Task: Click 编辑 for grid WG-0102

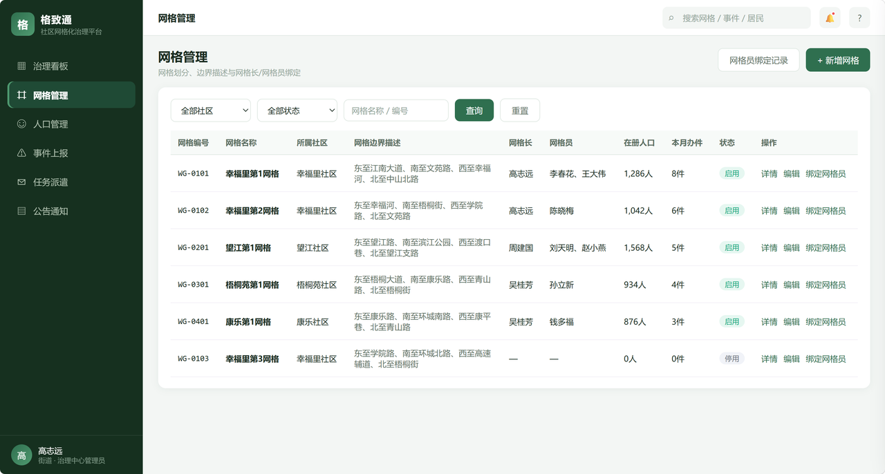Action: (792, 211)
